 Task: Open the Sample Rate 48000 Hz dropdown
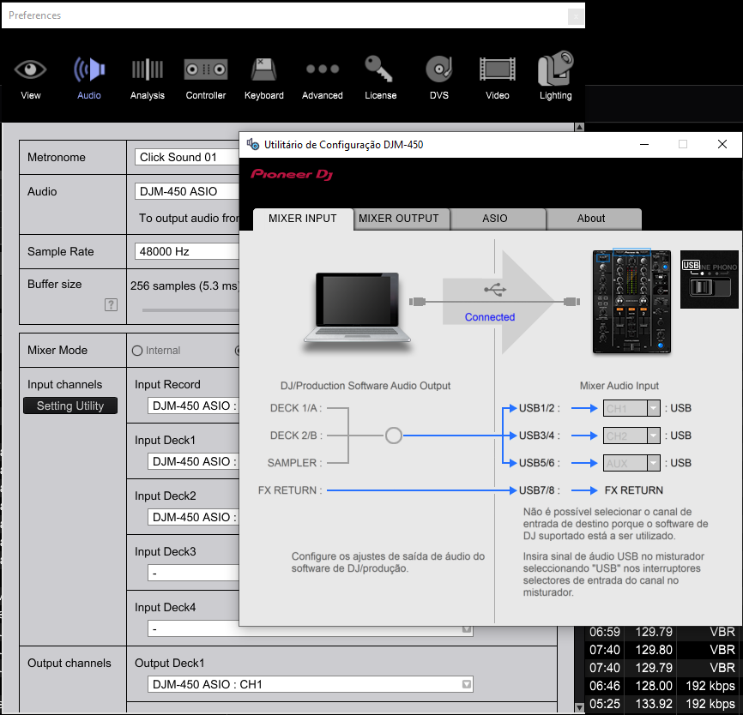[187, 251]
